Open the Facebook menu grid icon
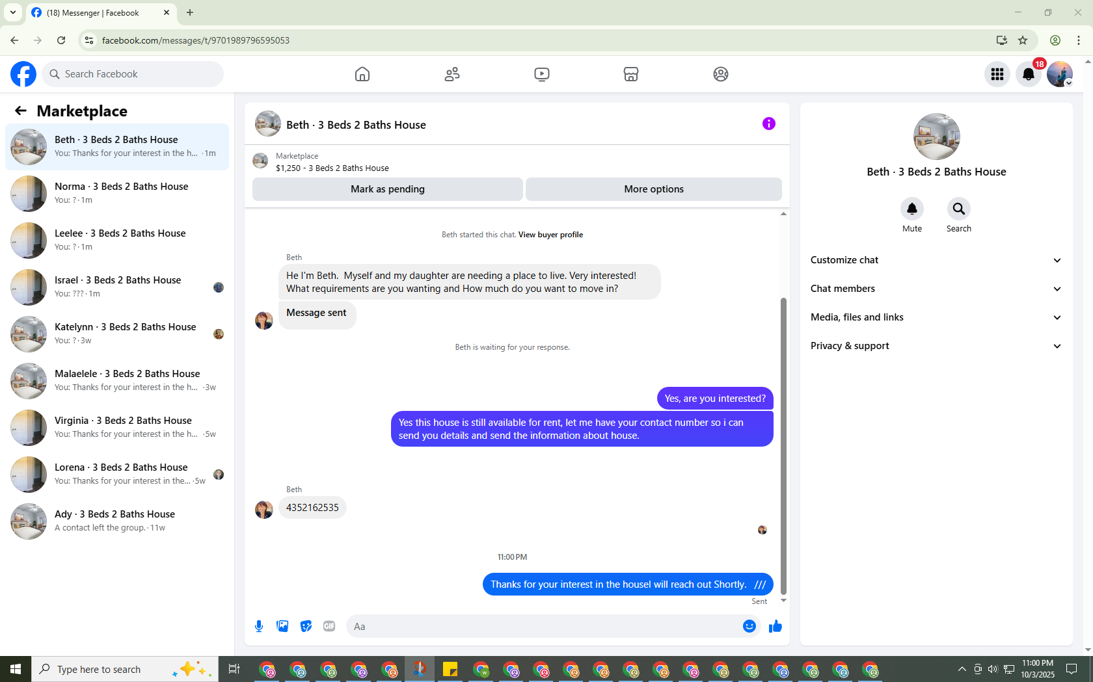This screenshot has height=682, width=1093. (997, 74)
